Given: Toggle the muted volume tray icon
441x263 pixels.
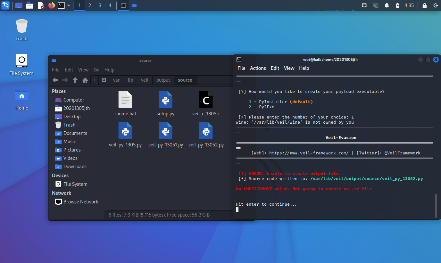Looking at the screenshot, I should pyautogui.click(x=376, y=5).
